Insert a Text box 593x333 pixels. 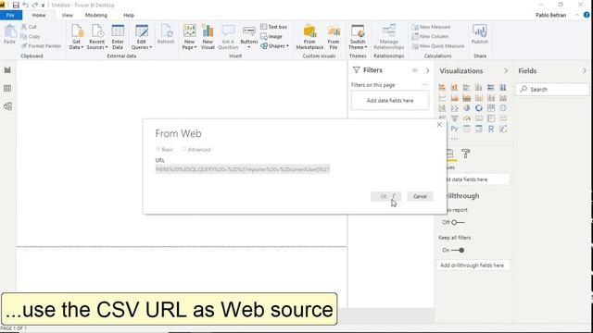274,27
